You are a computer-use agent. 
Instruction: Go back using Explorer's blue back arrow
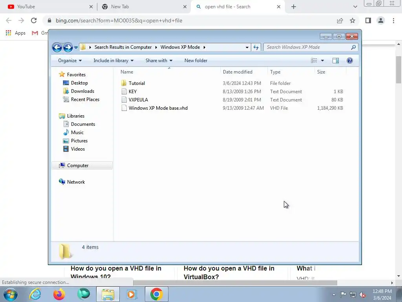pos(57,48)
